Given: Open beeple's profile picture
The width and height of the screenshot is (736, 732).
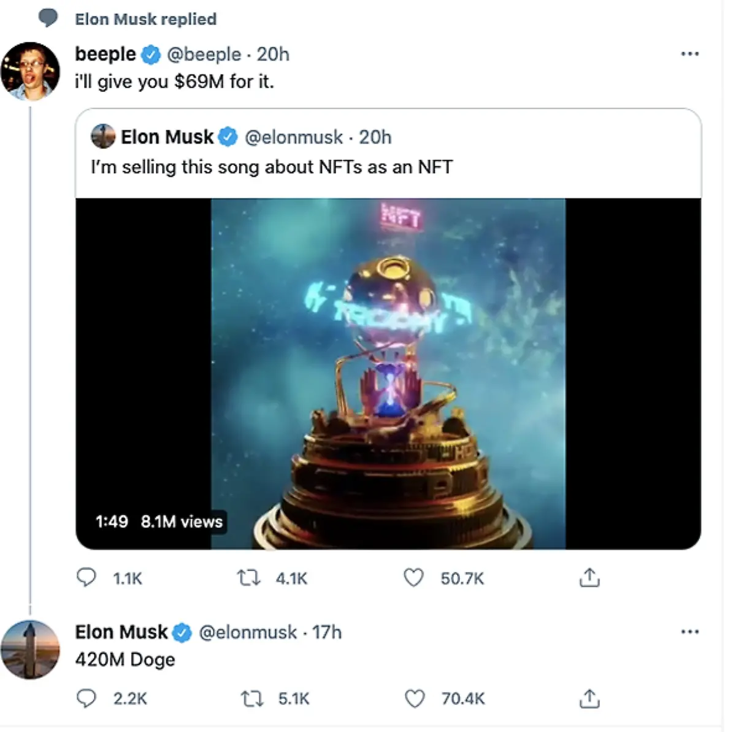Looking at the screenshot, I should (31, 71).
